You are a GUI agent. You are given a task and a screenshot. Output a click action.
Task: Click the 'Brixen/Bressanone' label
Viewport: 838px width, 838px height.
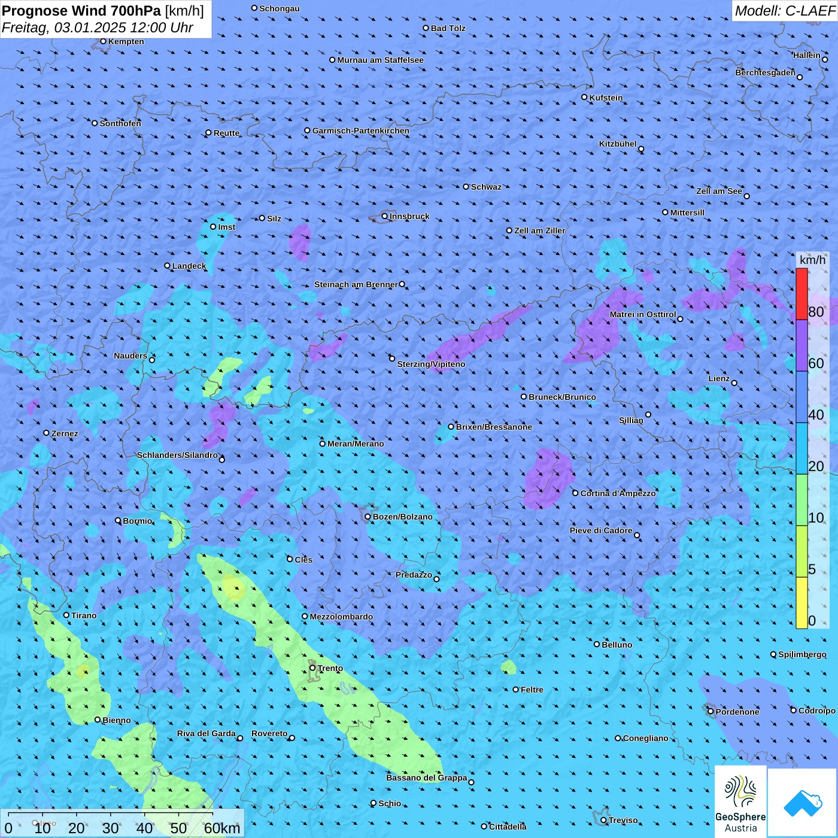click(494, 427)
